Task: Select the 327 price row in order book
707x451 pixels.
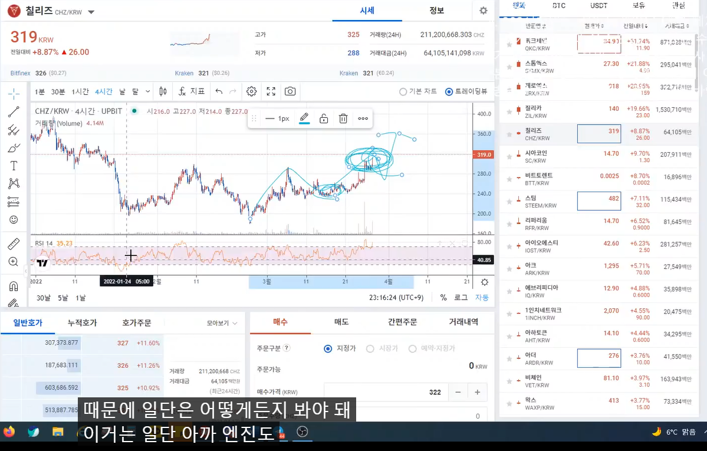Action: 80,343
